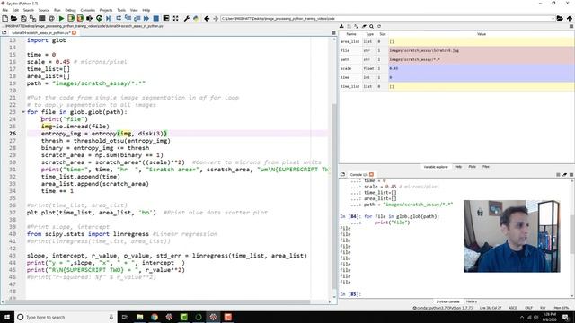Switch to the Plots pane tab
The width and height of the screenshot is (575, 323).
[x=472, y=167]
